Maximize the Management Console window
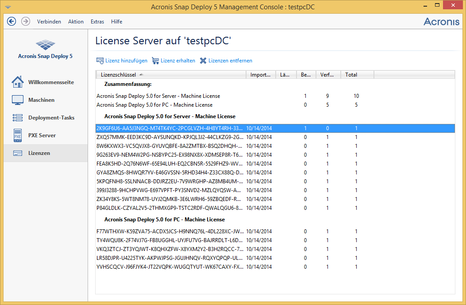 437,5
